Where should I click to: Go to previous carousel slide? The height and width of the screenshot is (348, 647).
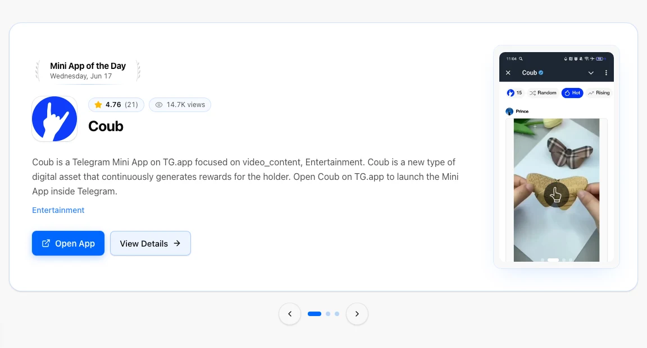[x=290, y=314]
